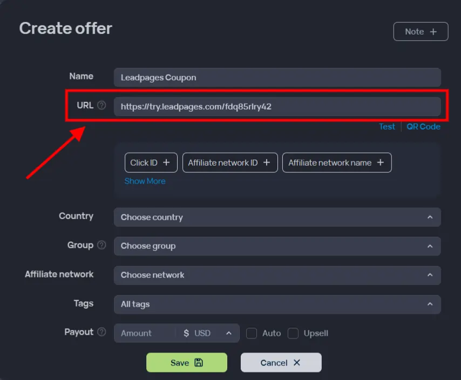The image size is (461, 380).
Task: Click the Affiliate network chevron arrow
Action: [x=430, y=275]
